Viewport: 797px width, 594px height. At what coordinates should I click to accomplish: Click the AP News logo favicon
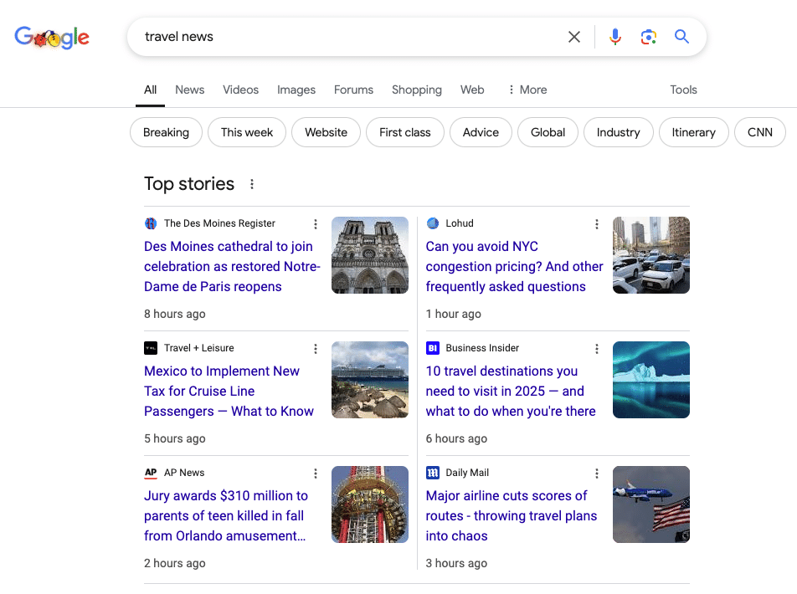(151, 473)
